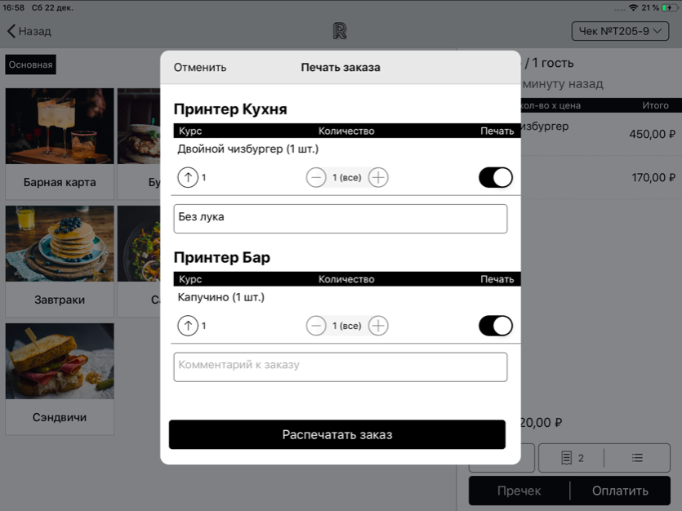Edit the Без лука comment field
Screen dimensions: 682x511
coord(340,218)
